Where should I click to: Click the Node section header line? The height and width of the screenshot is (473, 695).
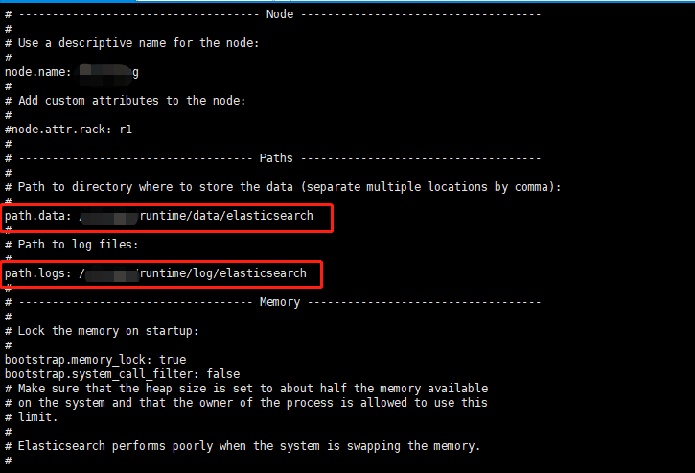(280, 14)
